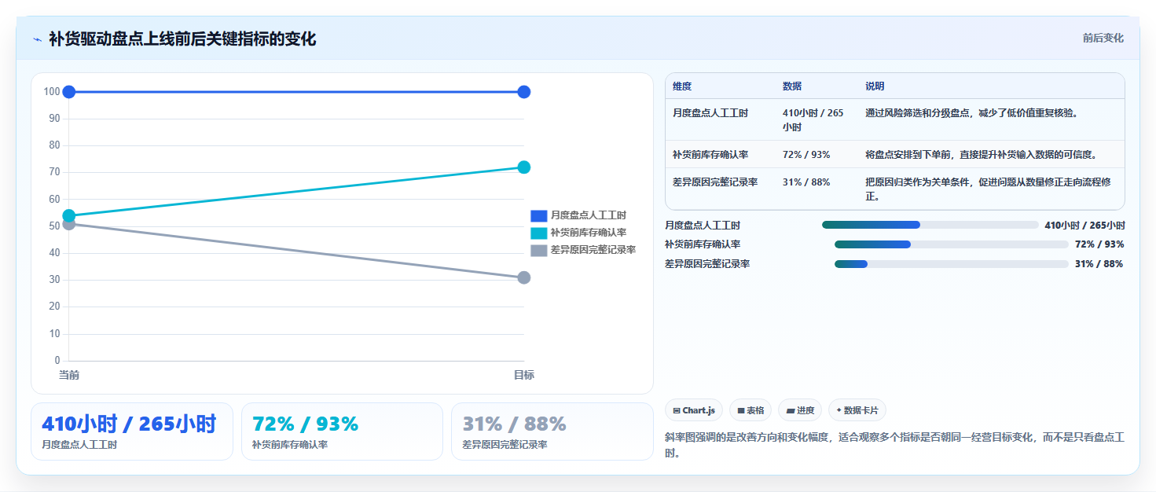
Task: Click the note starting 斜率图强调的是改善方向
Action: coord(894,445)
